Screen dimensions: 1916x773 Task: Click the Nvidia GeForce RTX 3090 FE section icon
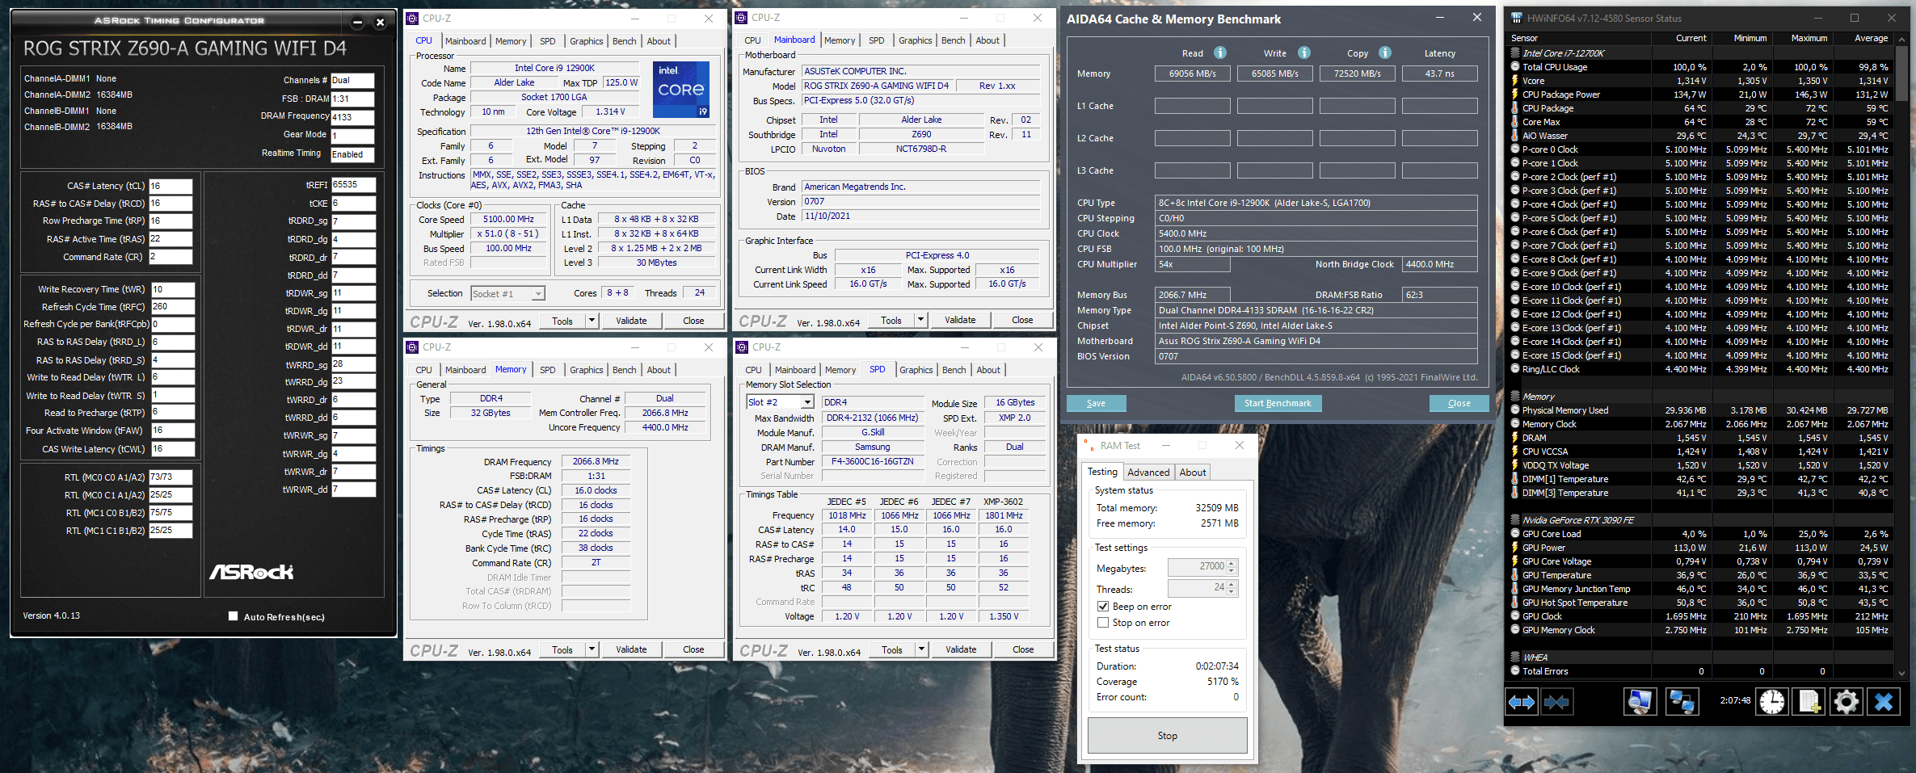[x=1515, y=520]
